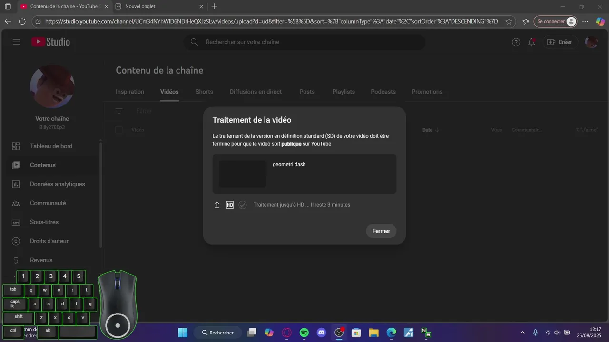609x342 pixels.
Task: Switch to the Podcasts tab
Action: (383, 92)
